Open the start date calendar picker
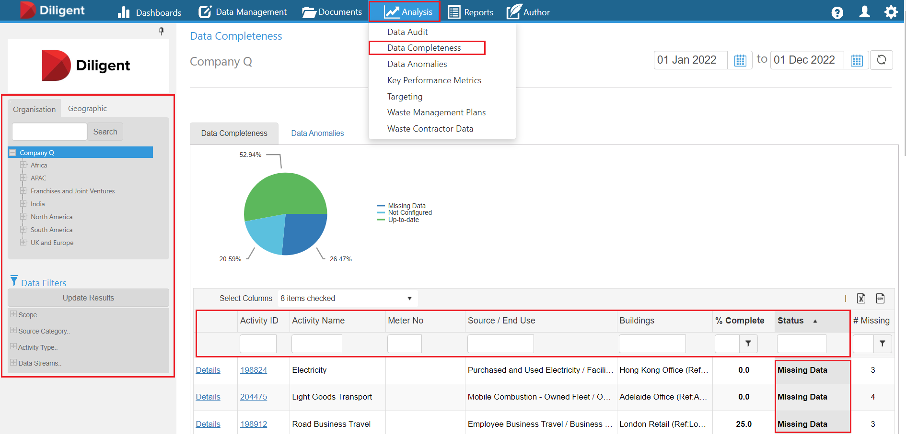906x434 pixels. pyautogui.click(x=740, y=60)
